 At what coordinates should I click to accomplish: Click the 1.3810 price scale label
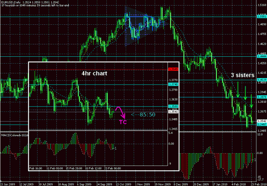tap(262, 102)
